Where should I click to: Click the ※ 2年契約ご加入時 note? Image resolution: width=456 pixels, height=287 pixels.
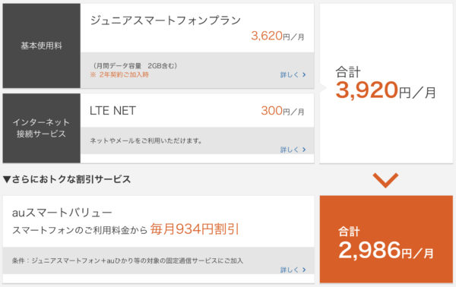click(x=119, y=74)
